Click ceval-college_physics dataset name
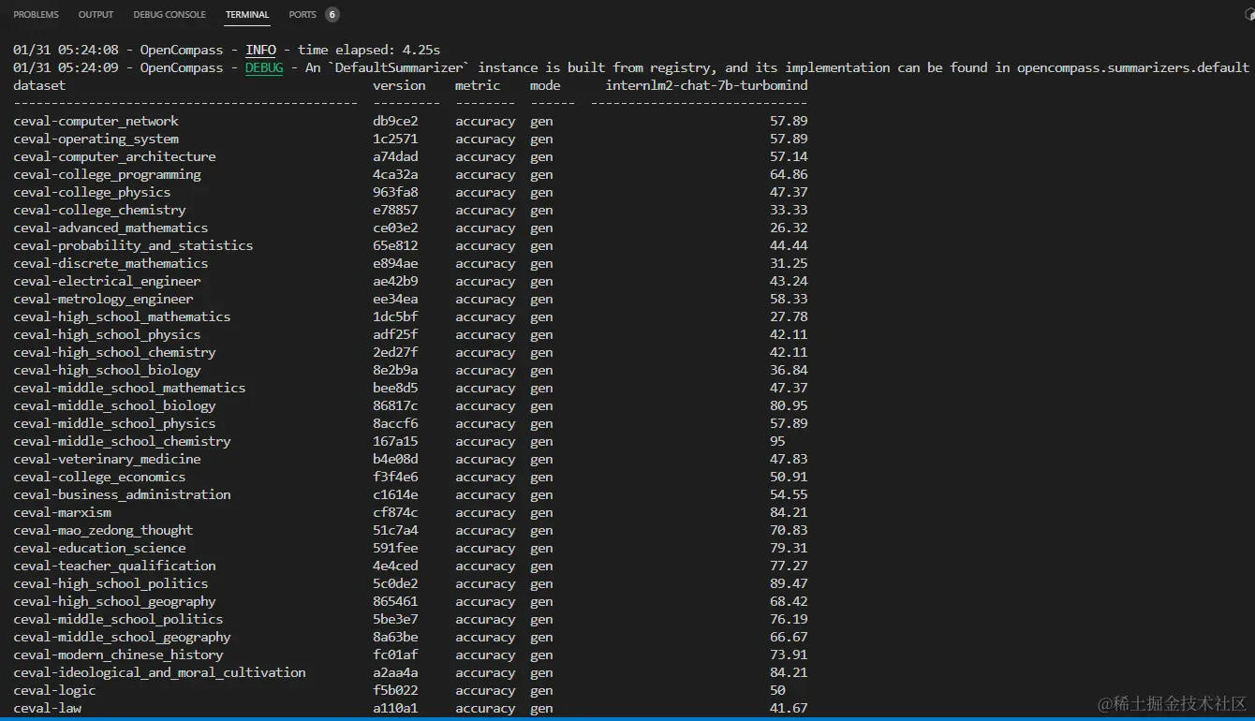Image resolution: width=1255 pixels, height=721 pixels. [x=92, y=192]
